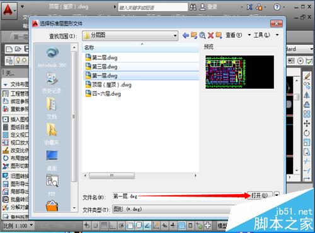Click the help question mark icon
315x233 pixels.
[x=277, y=8]
